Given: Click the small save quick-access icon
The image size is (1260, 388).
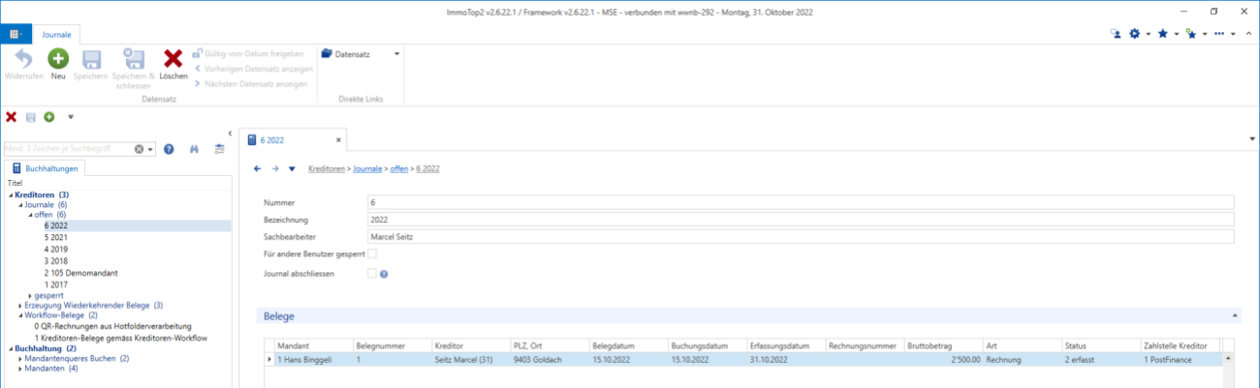Looking at the screenshot, I should 31,117.
